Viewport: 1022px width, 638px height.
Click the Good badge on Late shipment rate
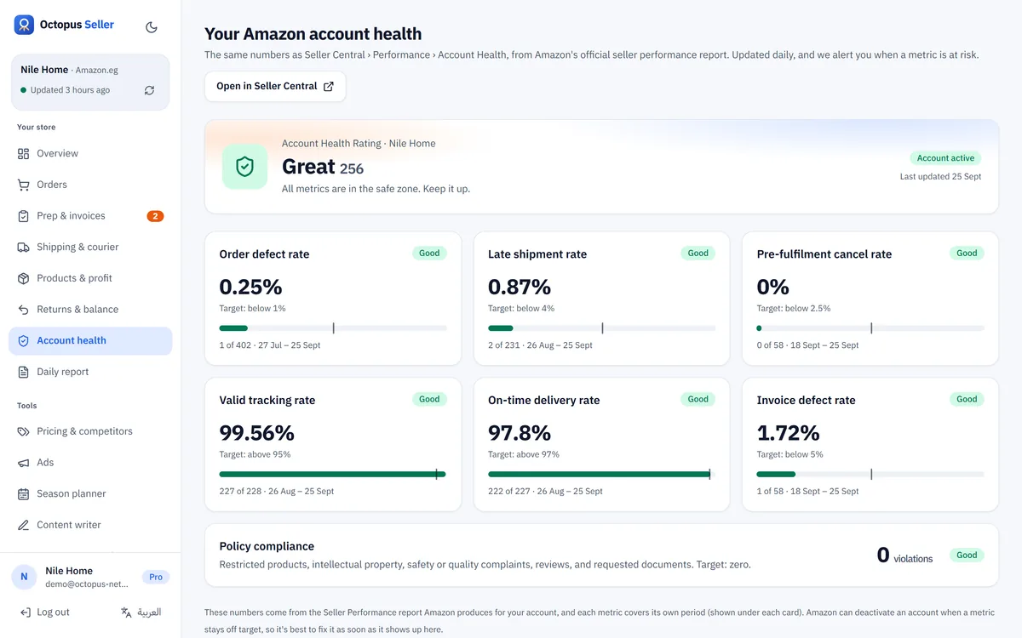tap(698, 253)
